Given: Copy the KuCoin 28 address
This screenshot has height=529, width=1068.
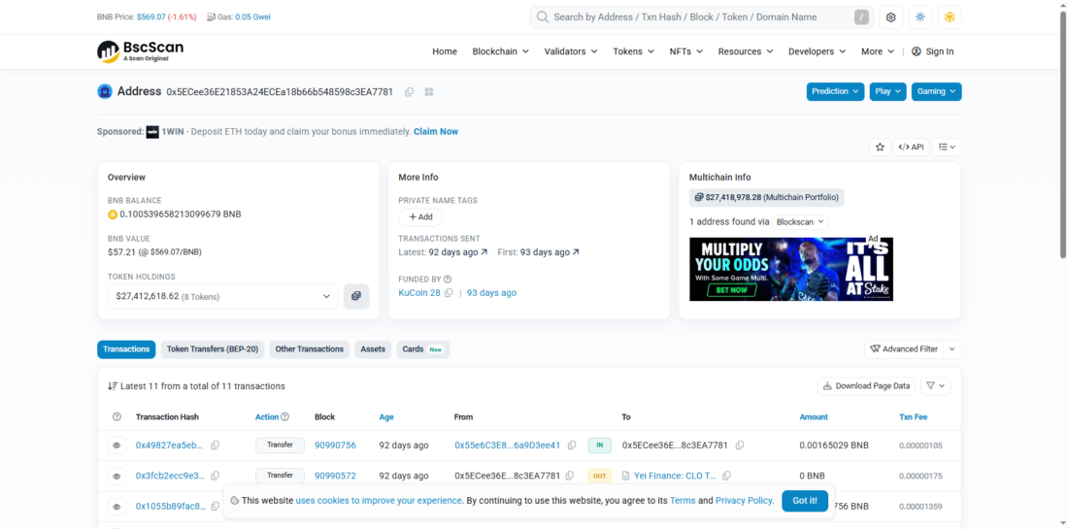Looking at the screenshot, I should pos(449,293).
